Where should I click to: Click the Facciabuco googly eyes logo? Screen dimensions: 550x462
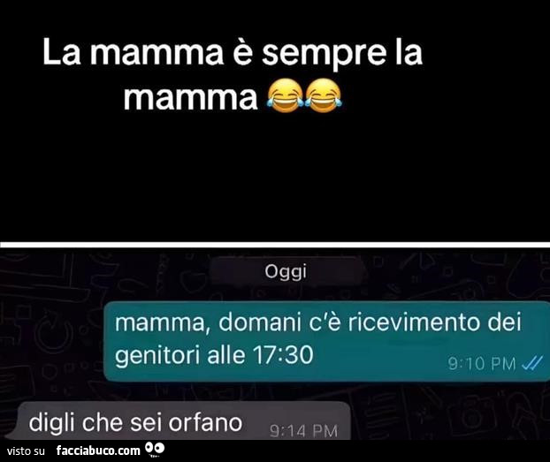point(155,450)
